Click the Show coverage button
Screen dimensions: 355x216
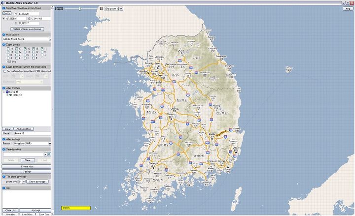(37, 182)
